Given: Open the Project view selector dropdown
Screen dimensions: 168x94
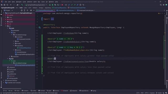Looking at the screenshot, I should tap(8, 10).
